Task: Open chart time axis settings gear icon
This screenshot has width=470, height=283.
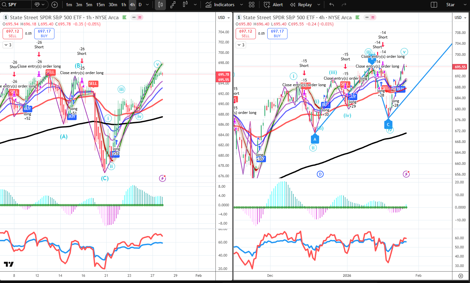Action: 461,276
